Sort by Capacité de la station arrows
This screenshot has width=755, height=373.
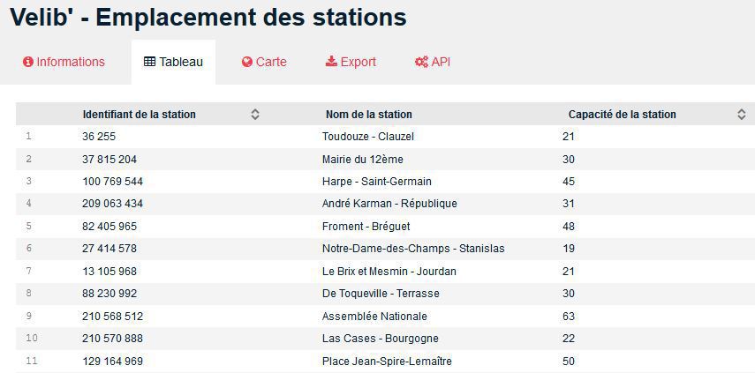[742, 115]
